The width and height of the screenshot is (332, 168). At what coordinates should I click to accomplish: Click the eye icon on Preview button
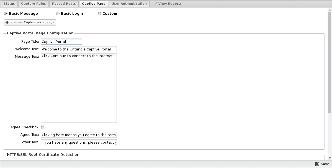tap(7, 22)
